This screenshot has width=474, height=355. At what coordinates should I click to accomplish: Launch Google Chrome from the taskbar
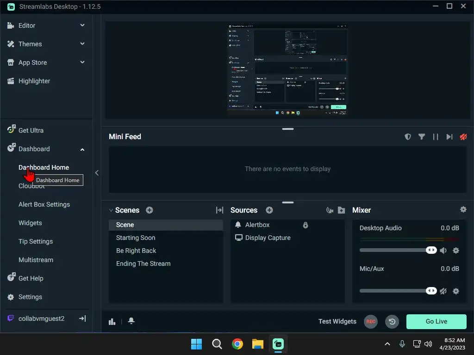[237, 344]
